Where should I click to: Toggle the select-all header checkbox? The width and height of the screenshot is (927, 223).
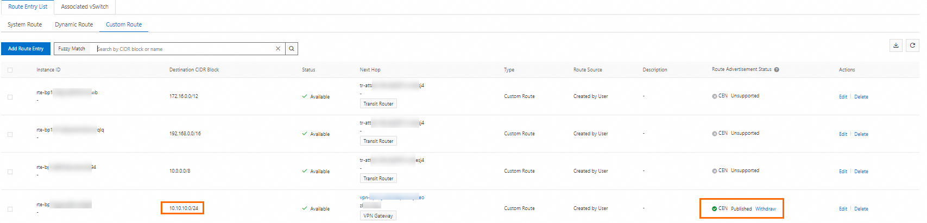point(10,70)
